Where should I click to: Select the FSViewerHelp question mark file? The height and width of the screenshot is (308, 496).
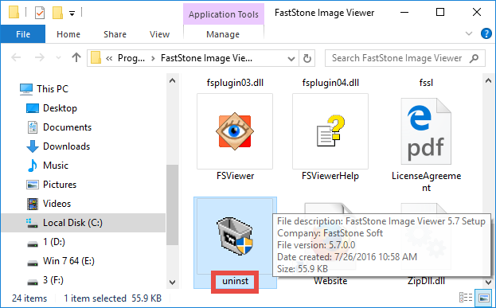coord(330,131)
